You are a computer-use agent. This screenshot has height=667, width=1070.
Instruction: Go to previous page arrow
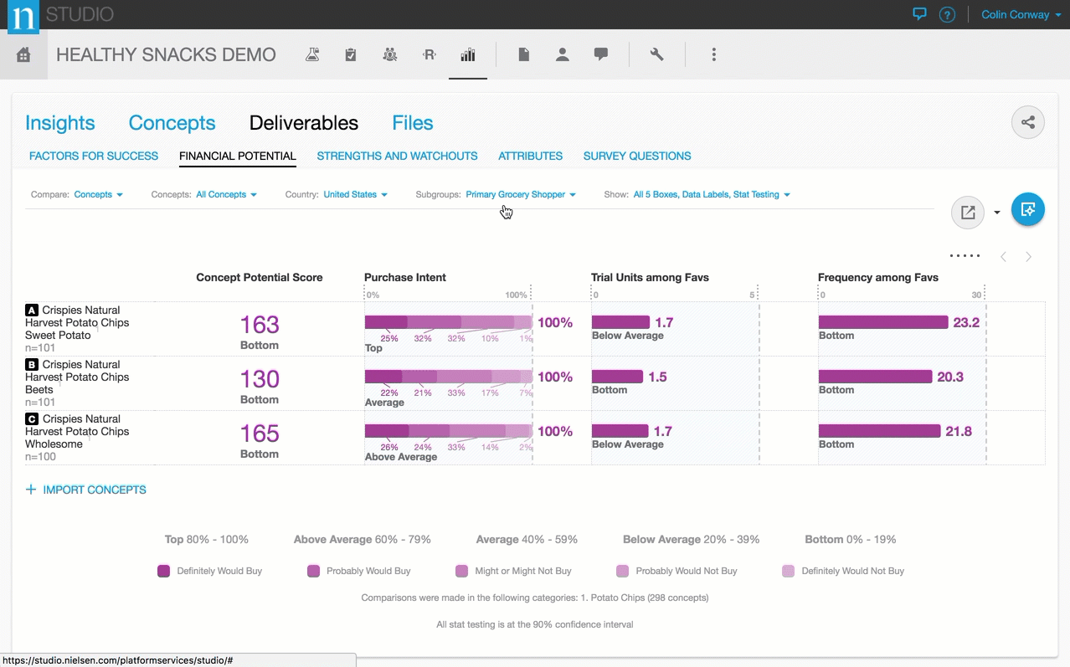point(1003,257)
